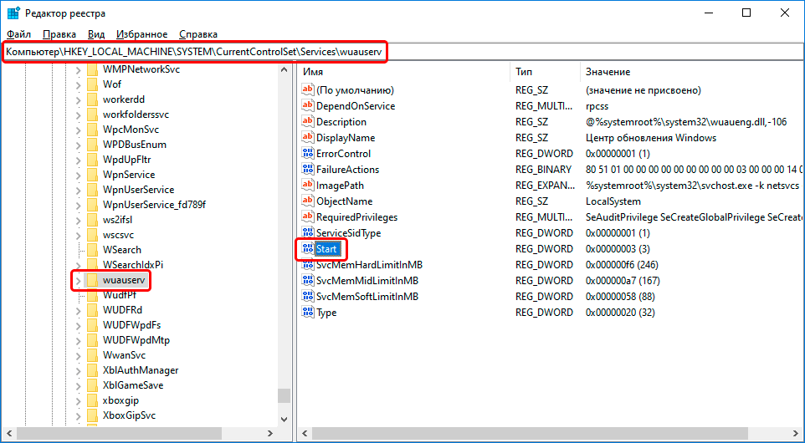Select the DWORD icon of ServiceSidType value
Viewport: 805px width, 443px height.
(307, 232)
